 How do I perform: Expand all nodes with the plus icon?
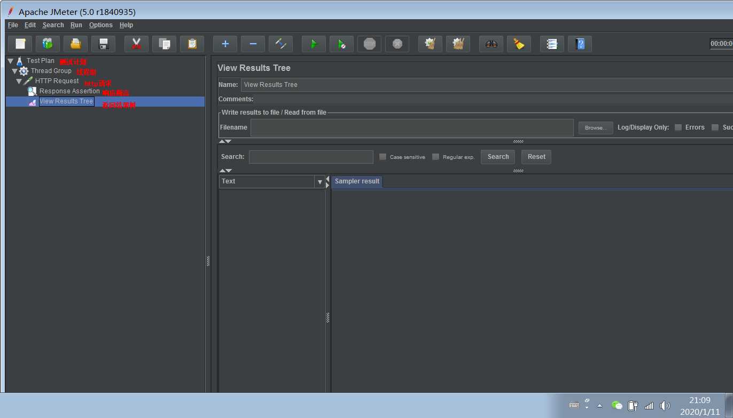point(225,44)
